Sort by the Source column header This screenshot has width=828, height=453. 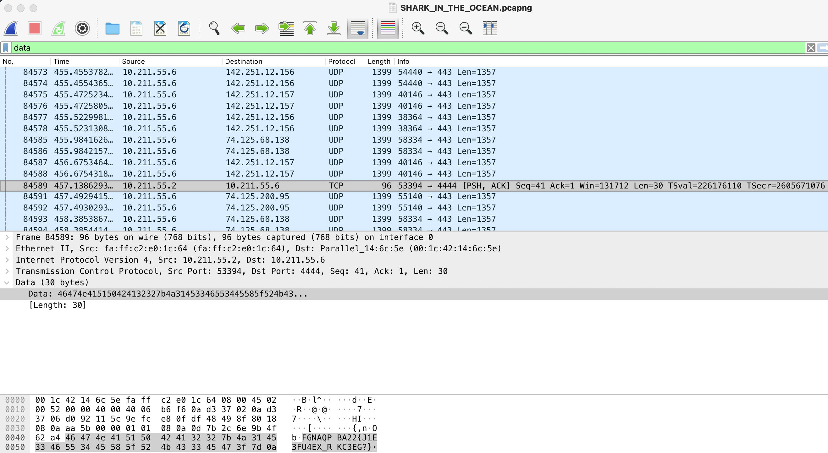[170, 61]
